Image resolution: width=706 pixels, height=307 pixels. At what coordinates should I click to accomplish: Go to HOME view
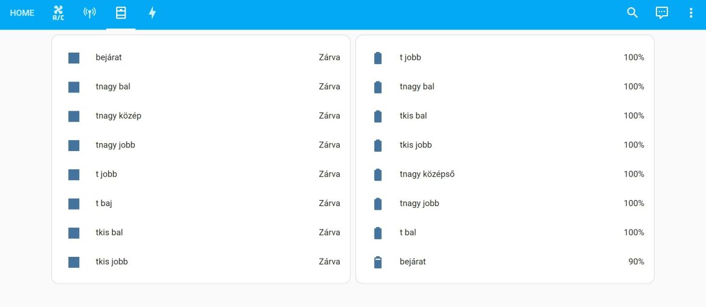(x=22, y=13)
